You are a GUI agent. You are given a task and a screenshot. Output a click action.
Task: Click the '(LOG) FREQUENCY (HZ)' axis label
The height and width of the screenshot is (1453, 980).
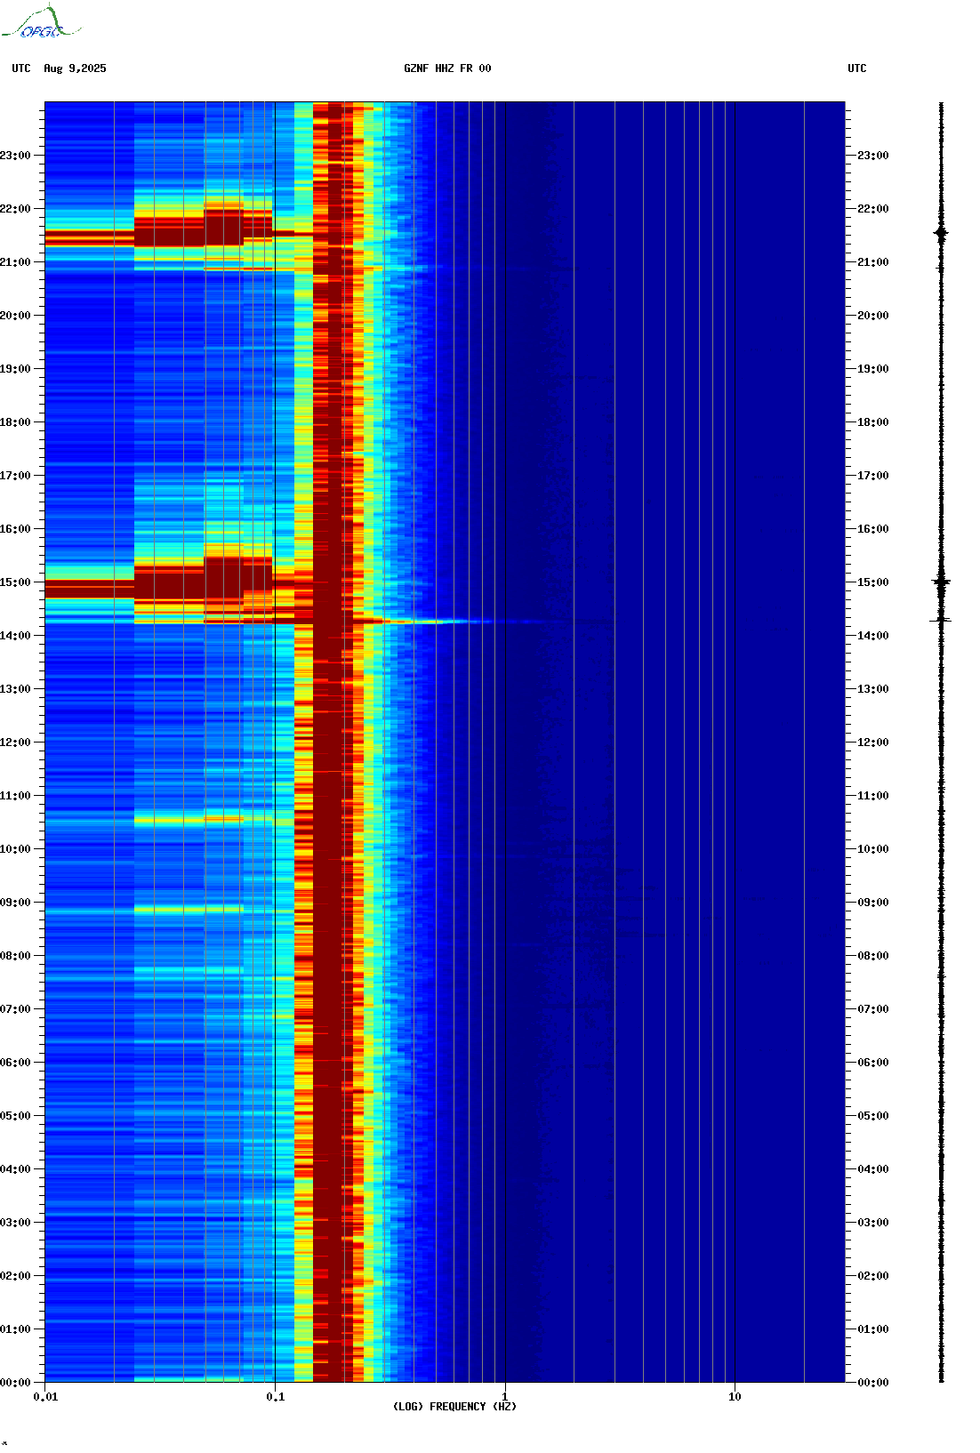tap(454, 1407)
